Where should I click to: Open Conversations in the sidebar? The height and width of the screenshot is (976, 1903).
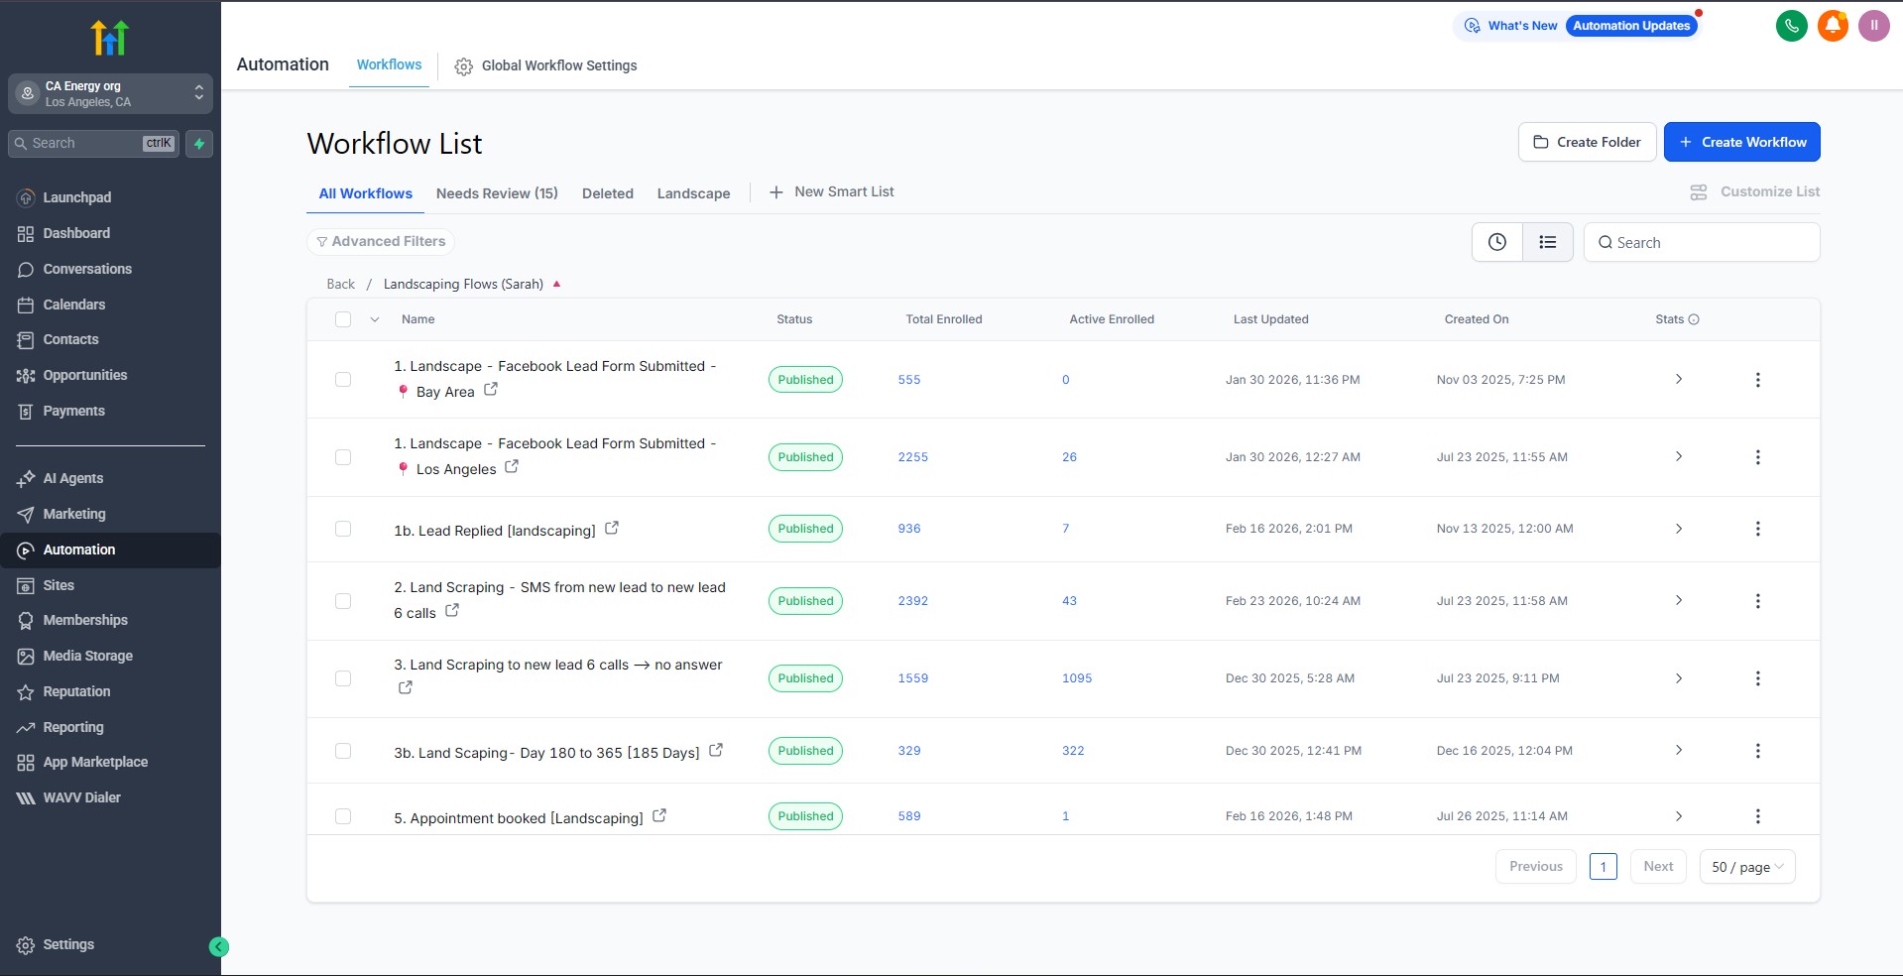coord(87,269)
